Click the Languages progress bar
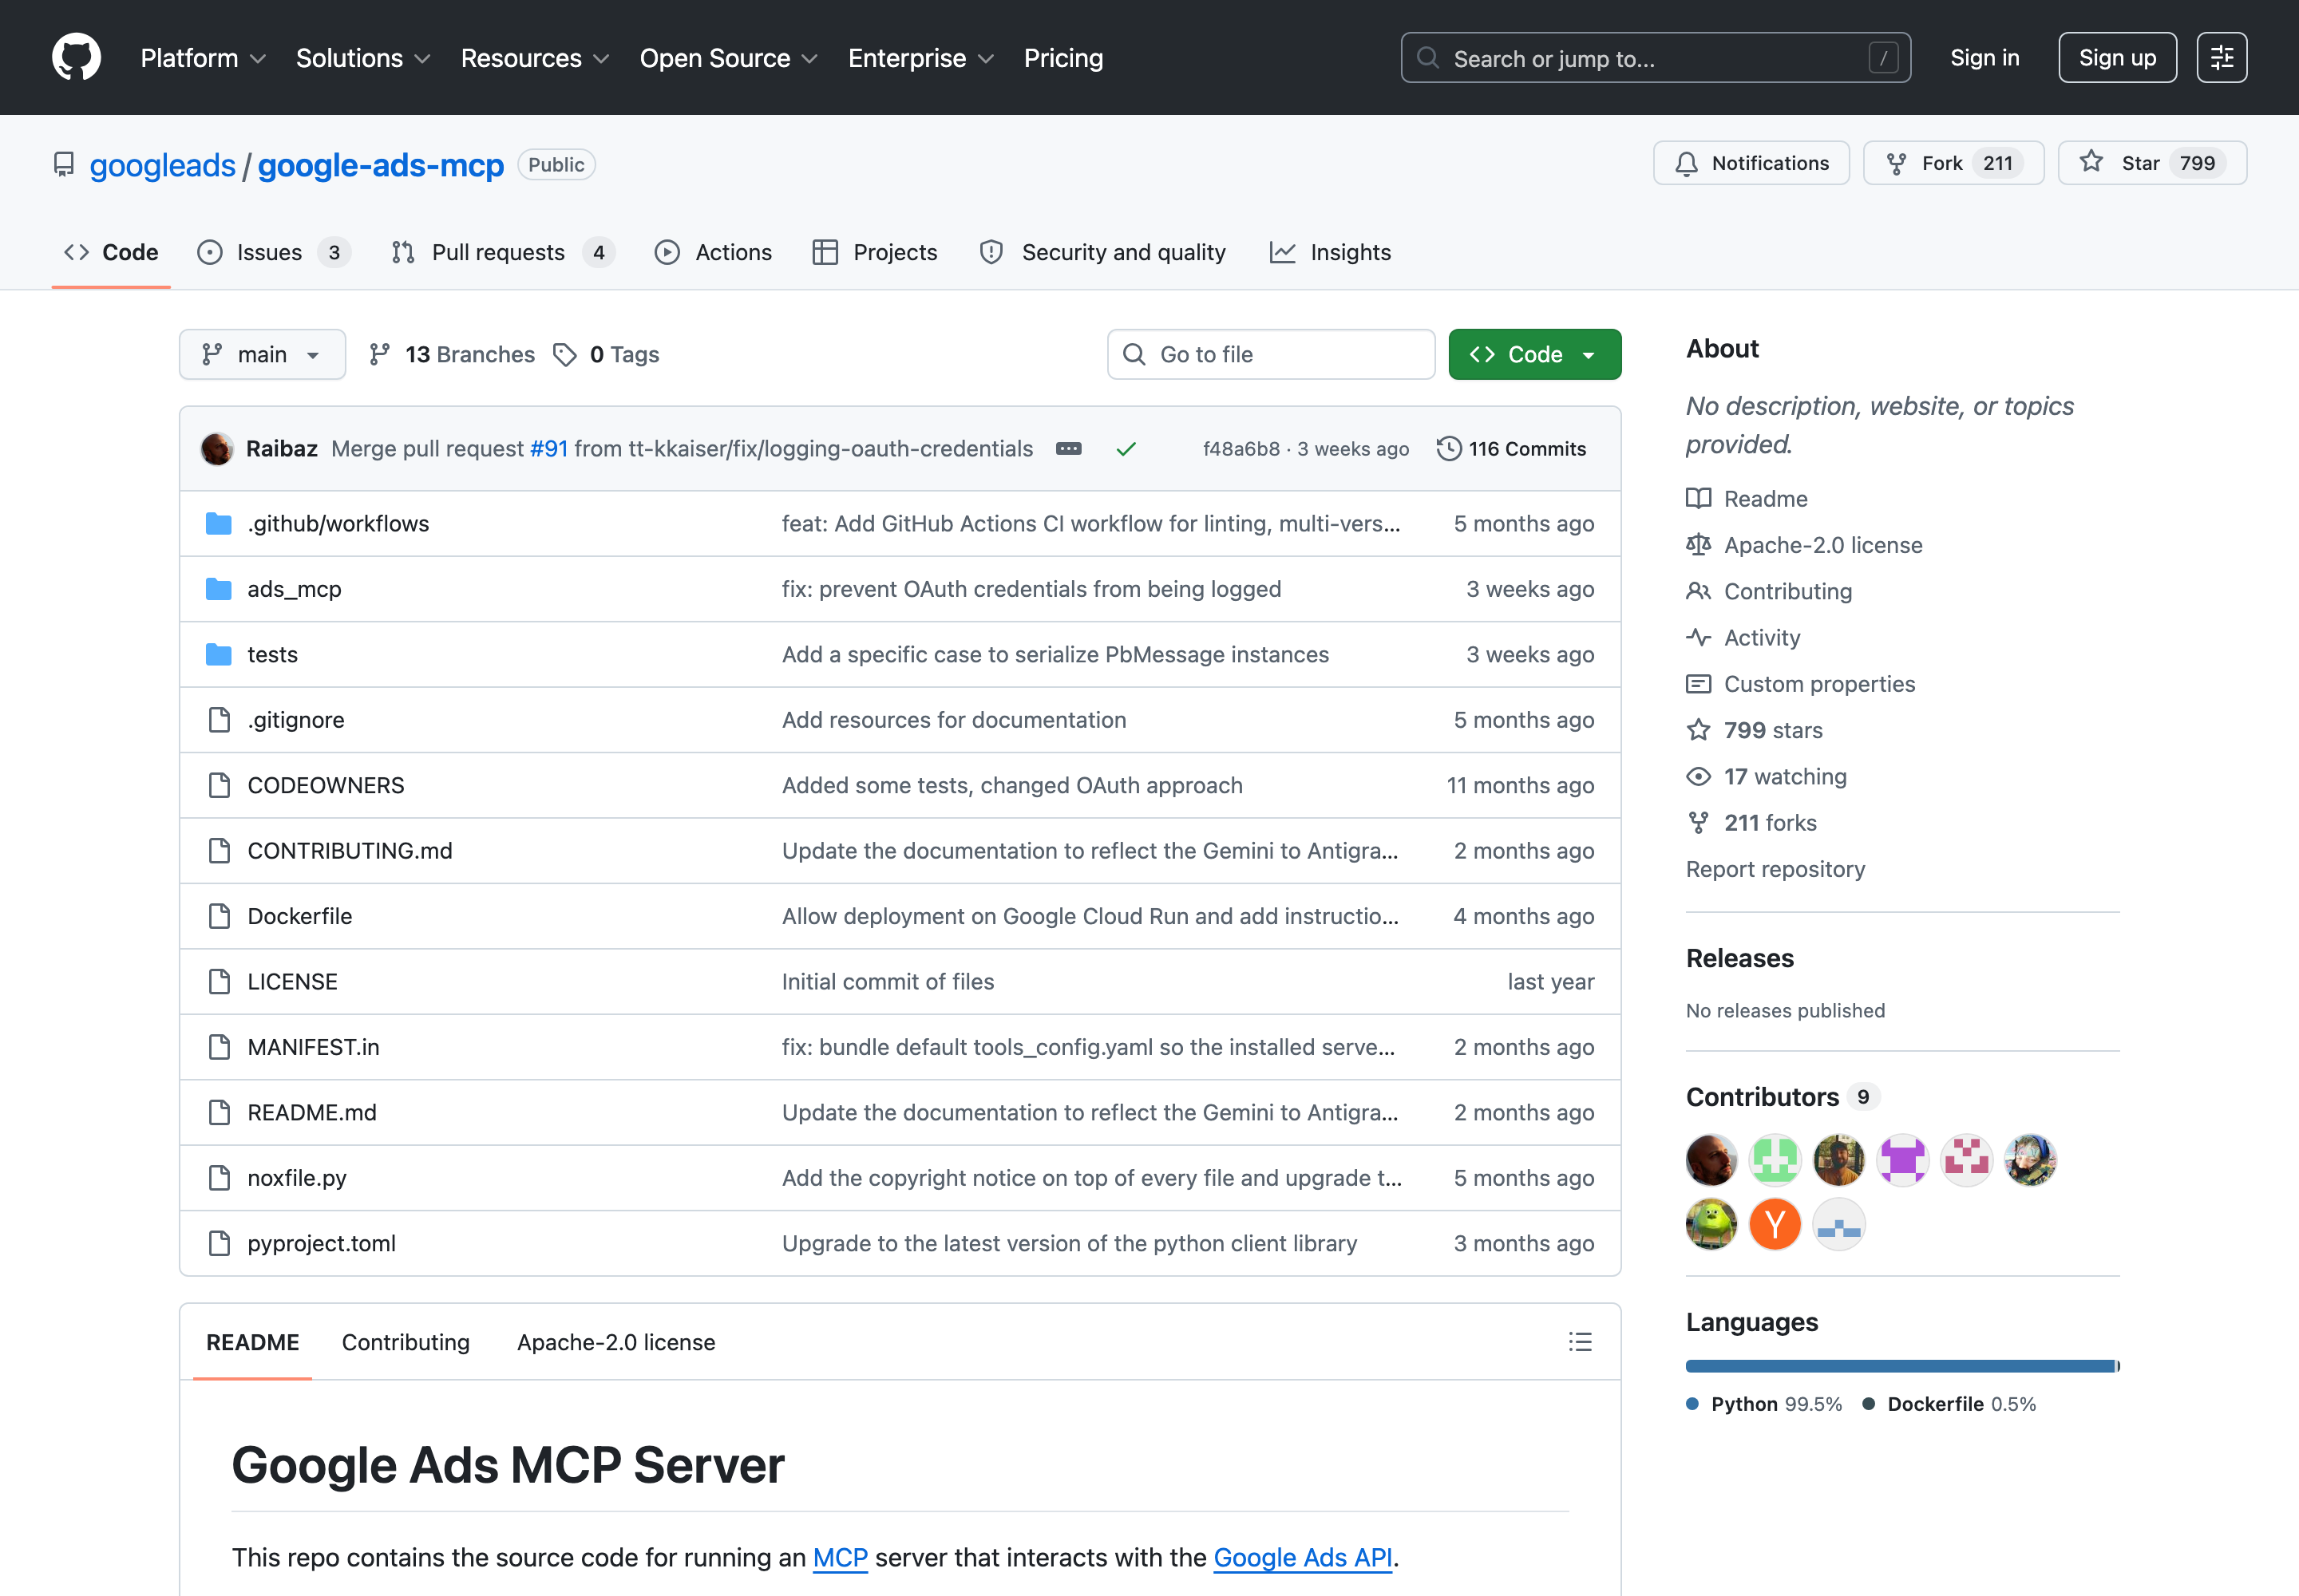 (1901, 1366)
